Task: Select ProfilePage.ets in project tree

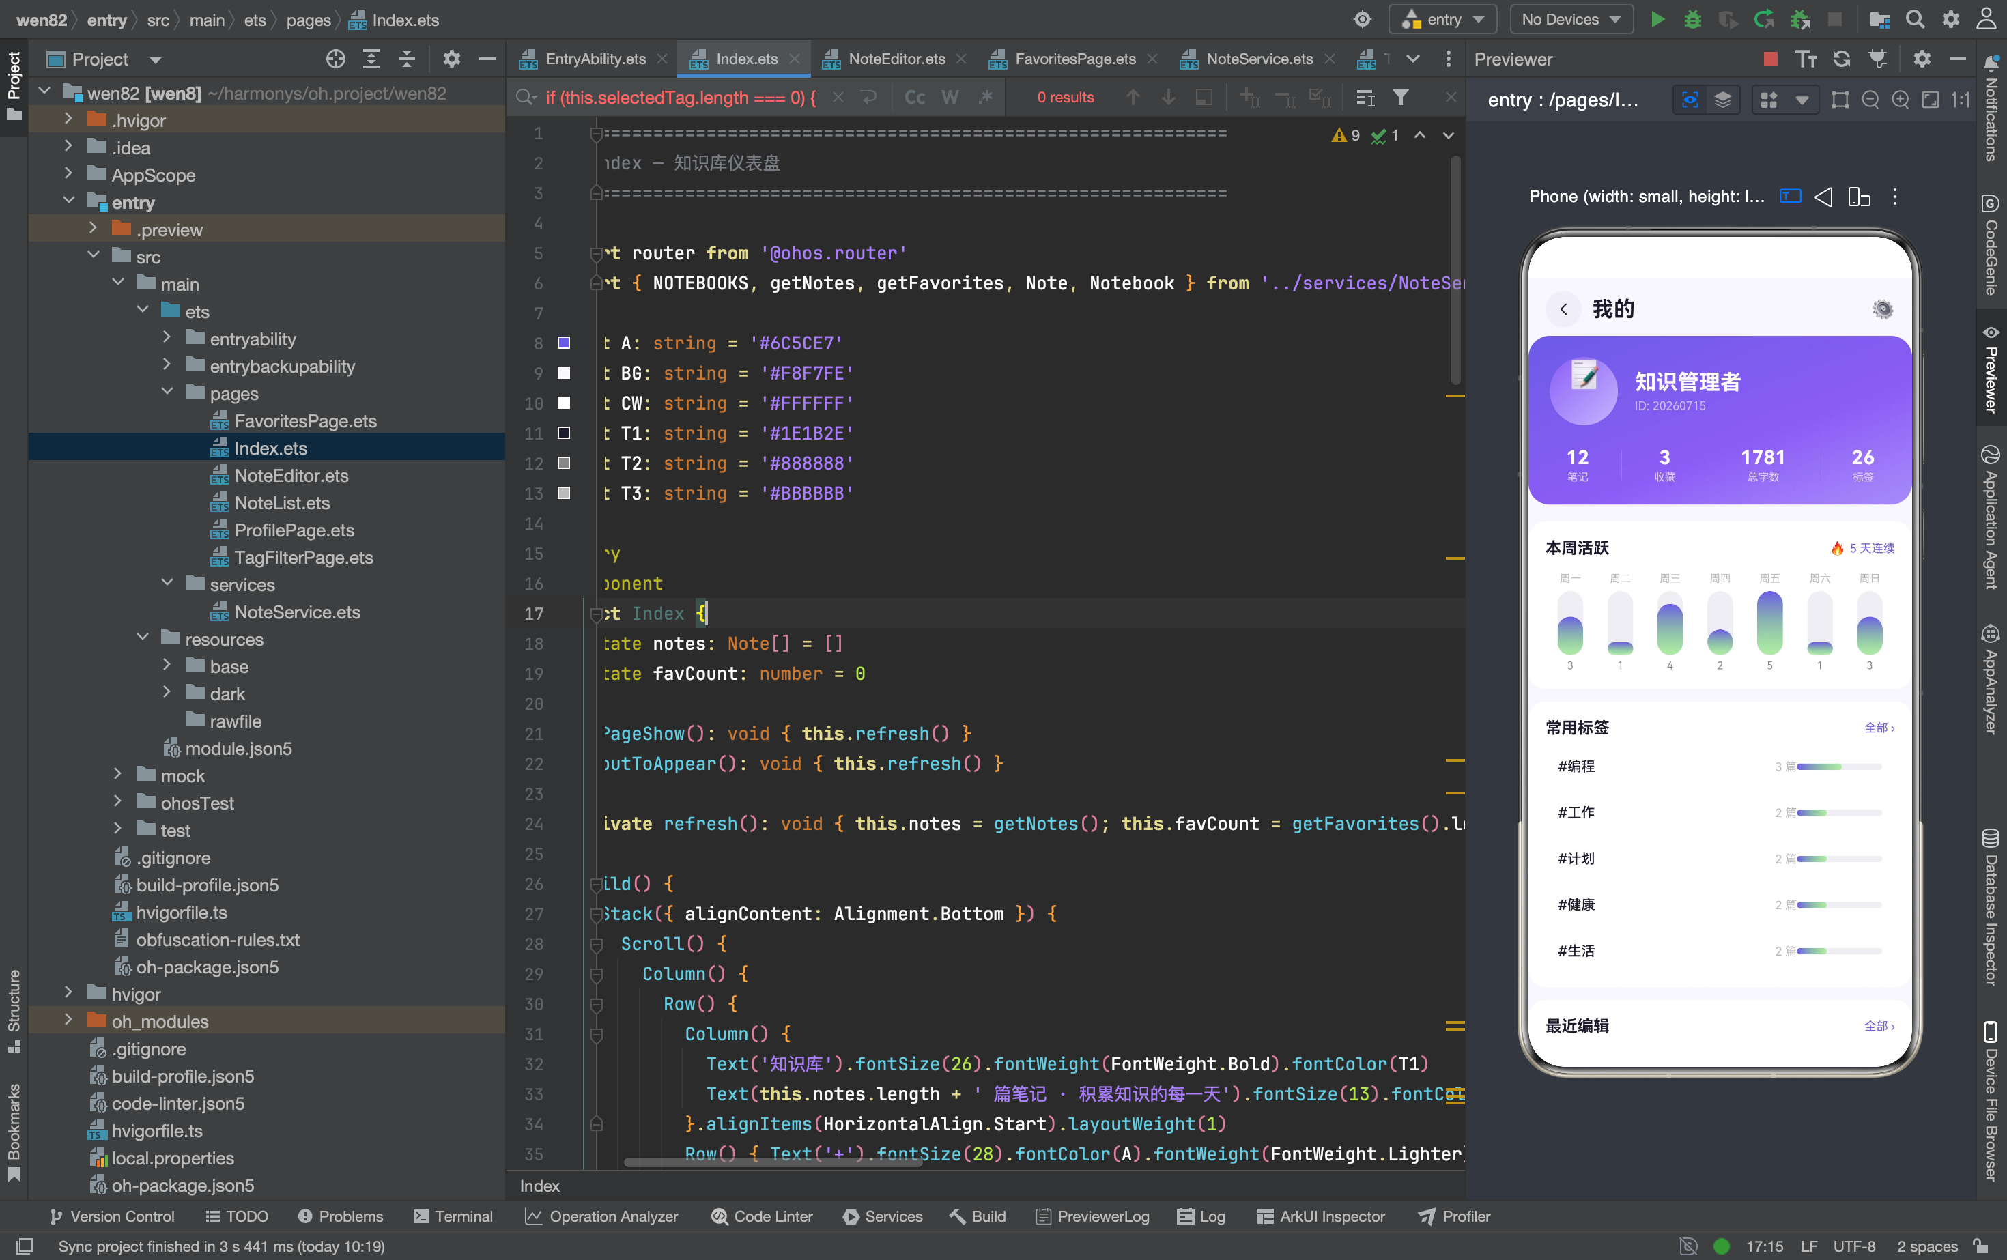Action: [294, 530]
